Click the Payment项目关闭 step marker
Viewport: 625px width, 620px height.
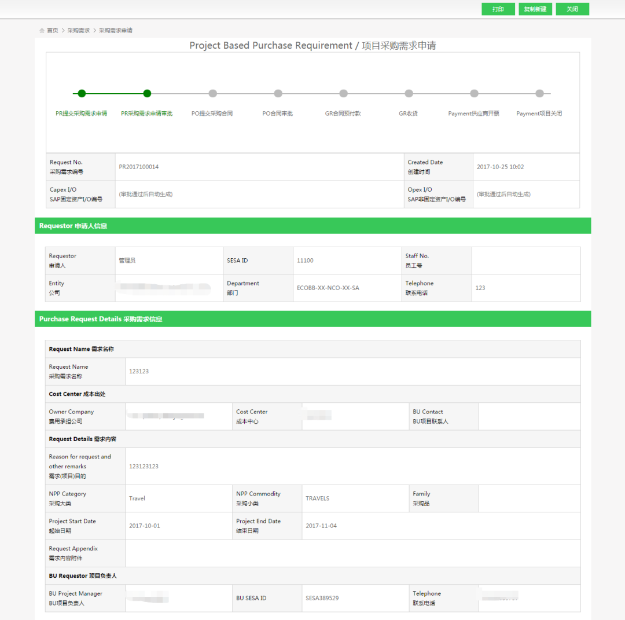pos(539,93)
